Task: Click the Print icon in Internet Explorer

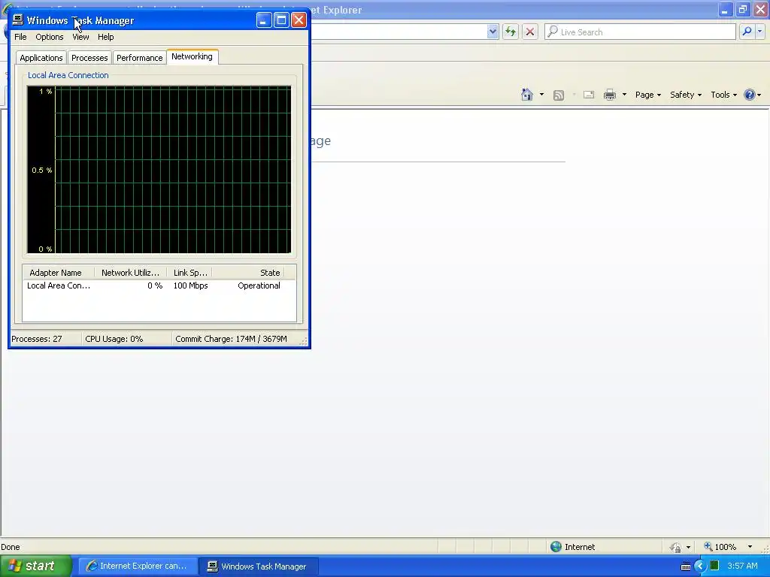Action: point(609,95)
